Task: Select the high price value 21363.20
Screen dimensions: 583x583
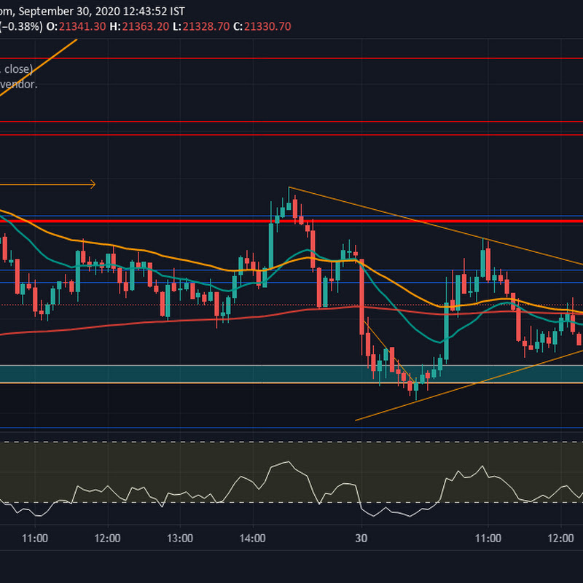Action: point(145,26)
